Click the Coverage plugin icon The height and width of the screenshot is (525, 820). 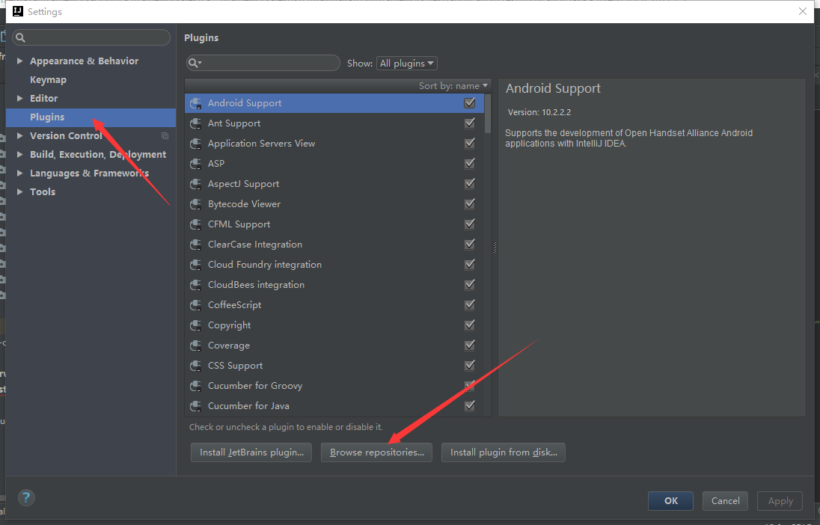(195, 346)
